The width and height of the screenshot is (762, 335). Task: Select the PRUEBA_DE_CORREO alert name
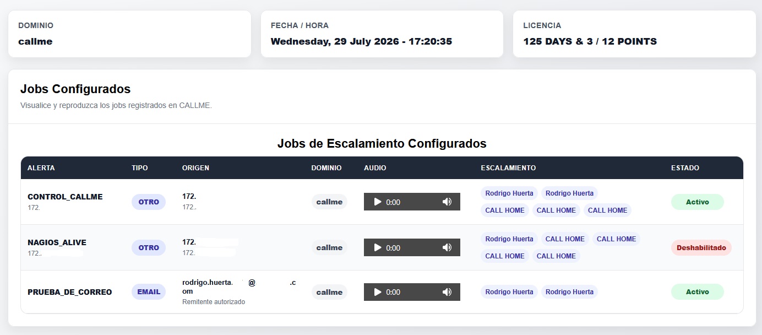[x=70, y=292]
